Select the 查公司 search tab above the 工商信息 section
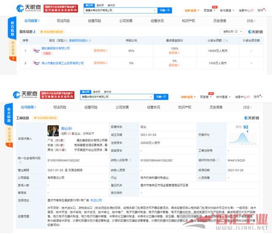 pyautogui.click(x=85, y=92)
